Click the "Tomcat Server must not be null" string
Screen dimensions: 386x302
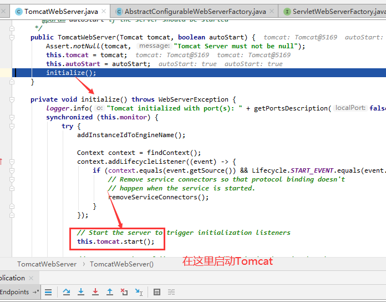coord(237,46)
